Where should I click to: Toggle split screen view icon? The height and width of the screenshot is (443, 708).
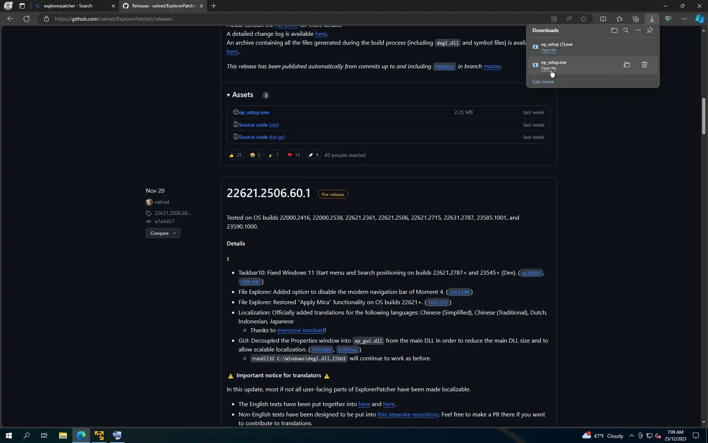click(x=603, y=19)
